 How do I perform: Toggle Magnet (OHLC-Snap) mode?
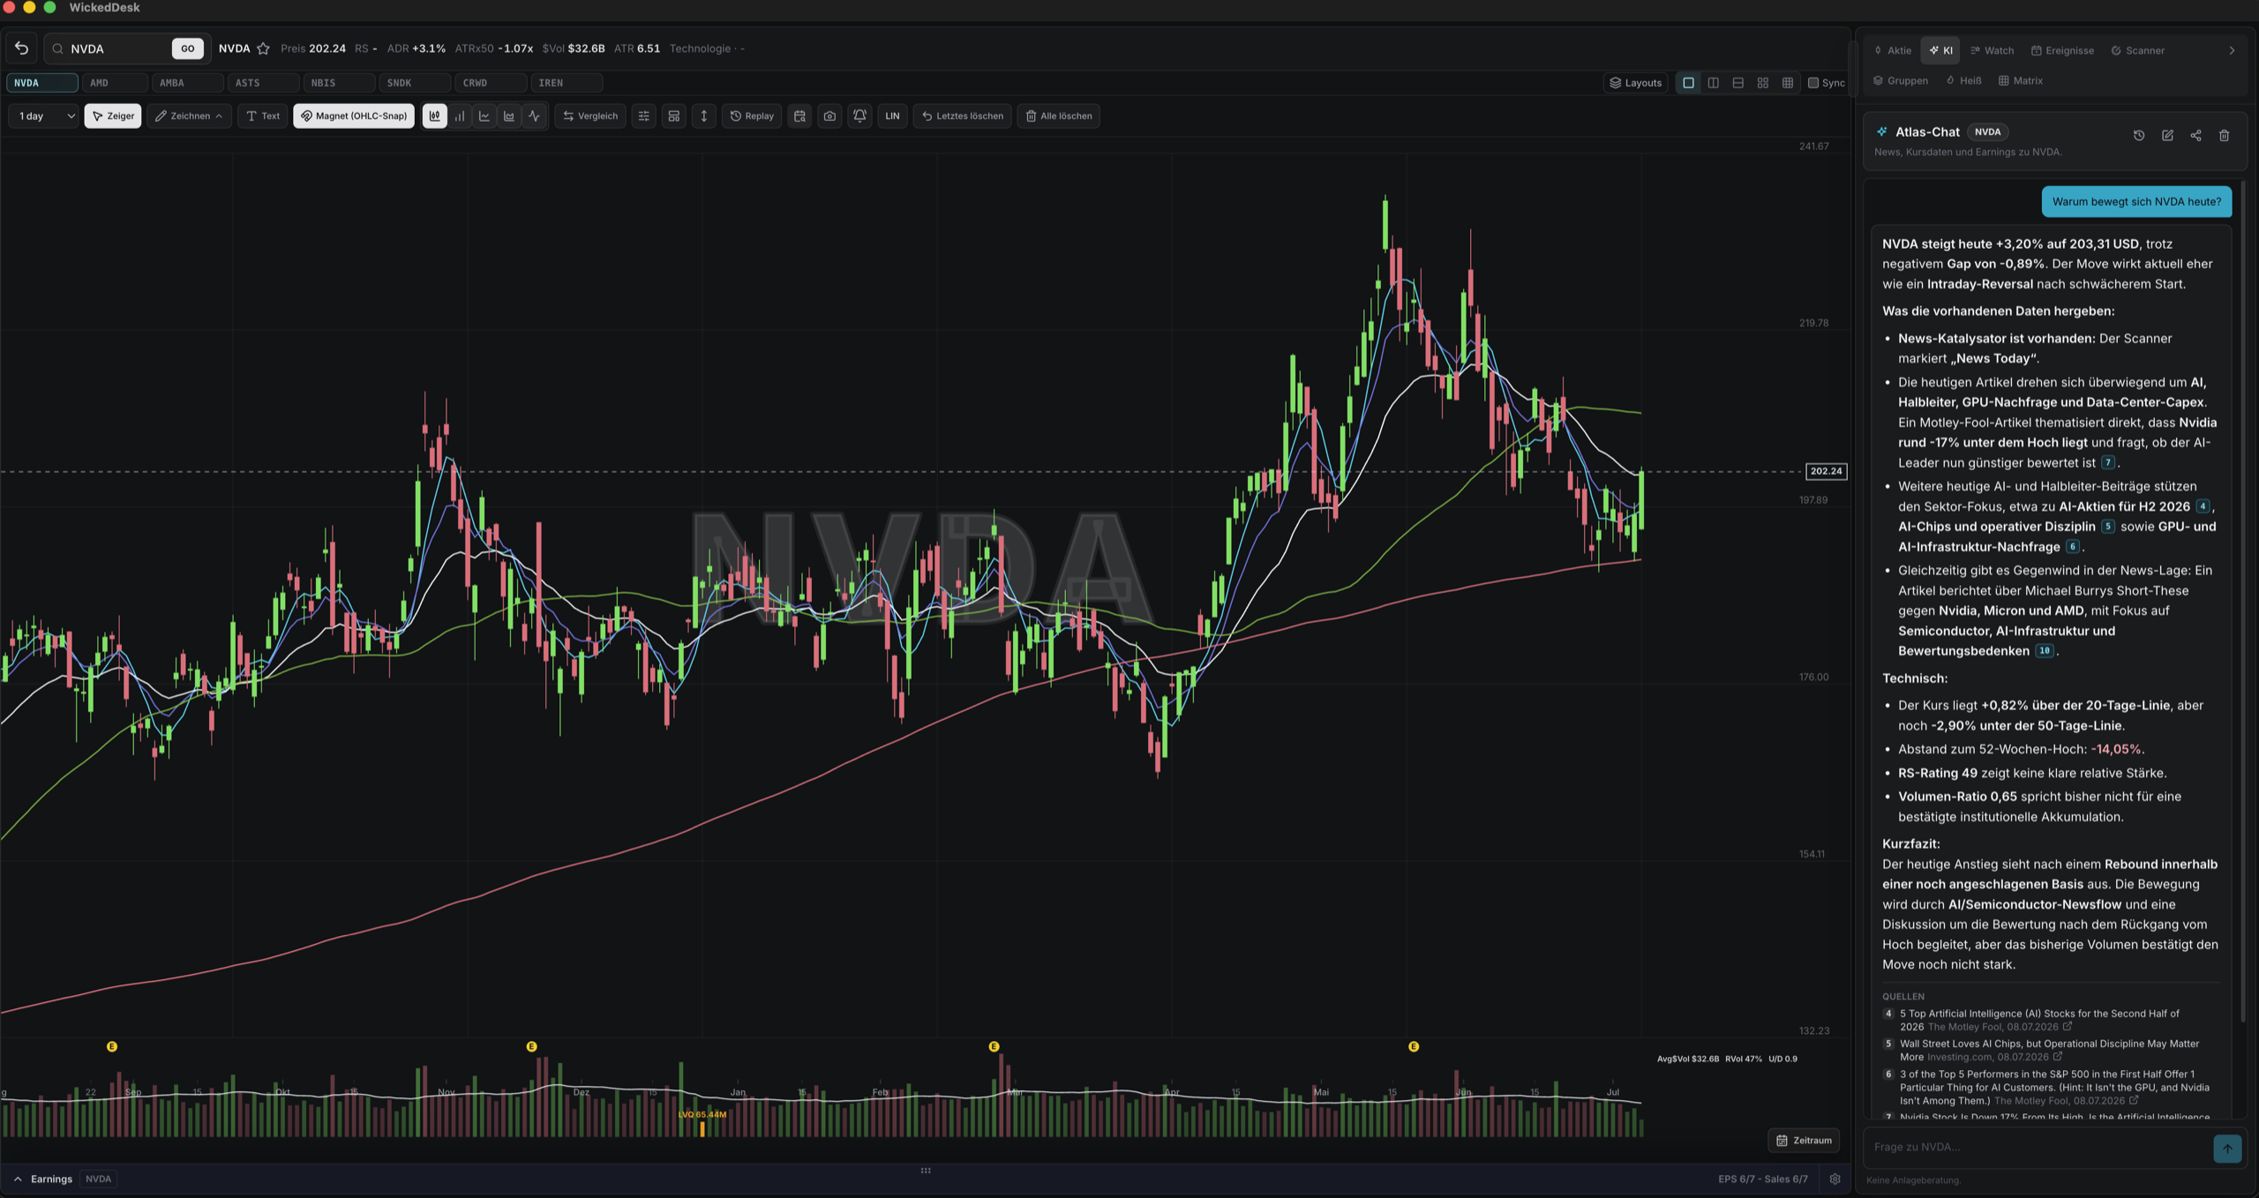click(x=354, y=116)
